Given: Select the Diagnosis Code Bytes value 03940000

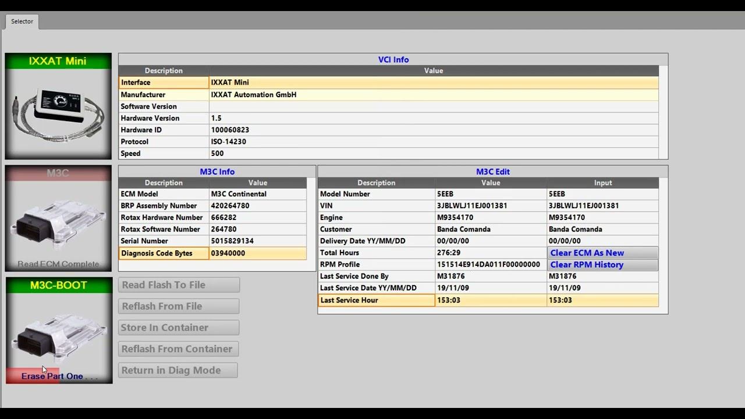Looking at the screenshot, I should click(258, 253).
